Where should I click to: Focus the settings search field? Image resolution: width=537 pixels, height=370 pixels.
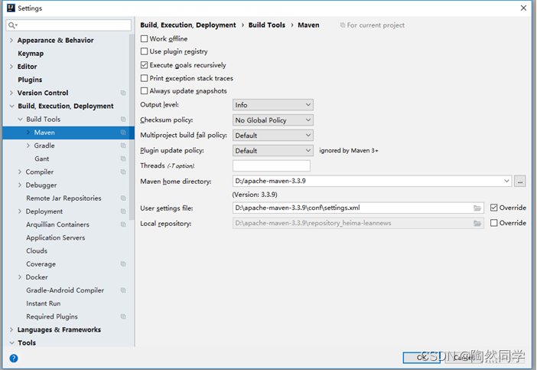pyautogui.click(x=69, y=25)
